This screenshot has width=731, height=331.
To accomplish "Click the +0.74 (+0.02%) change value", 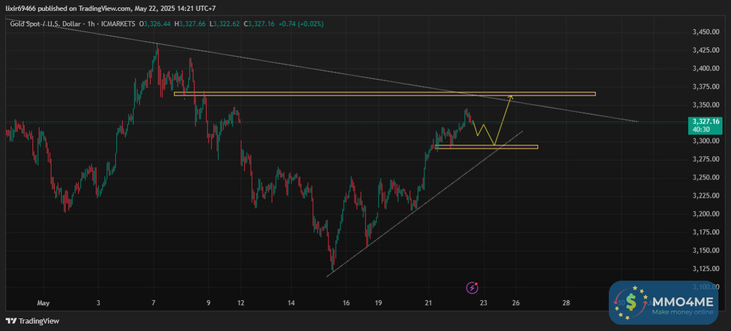I will click(x=301, y=24).
